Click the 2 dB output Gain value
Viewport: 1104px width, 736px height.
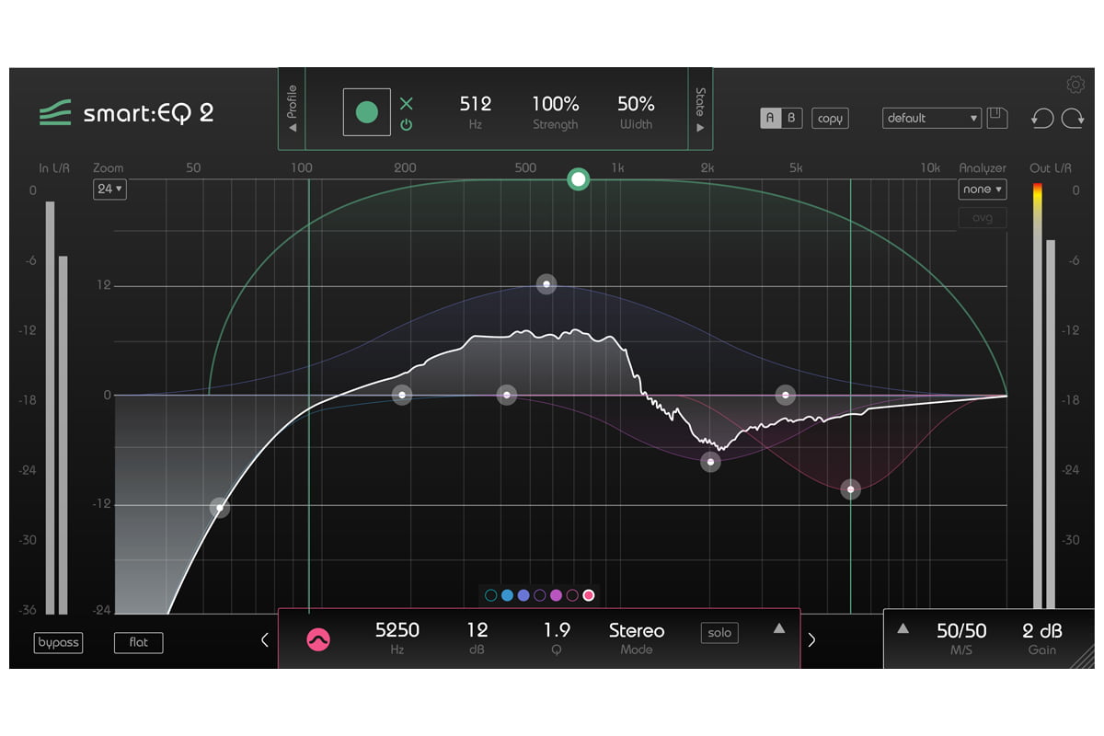[x=1042, y=631]
